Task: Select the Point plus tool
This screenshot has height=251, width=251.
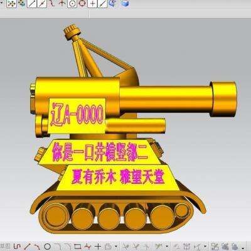Action: tap(98, 247)
